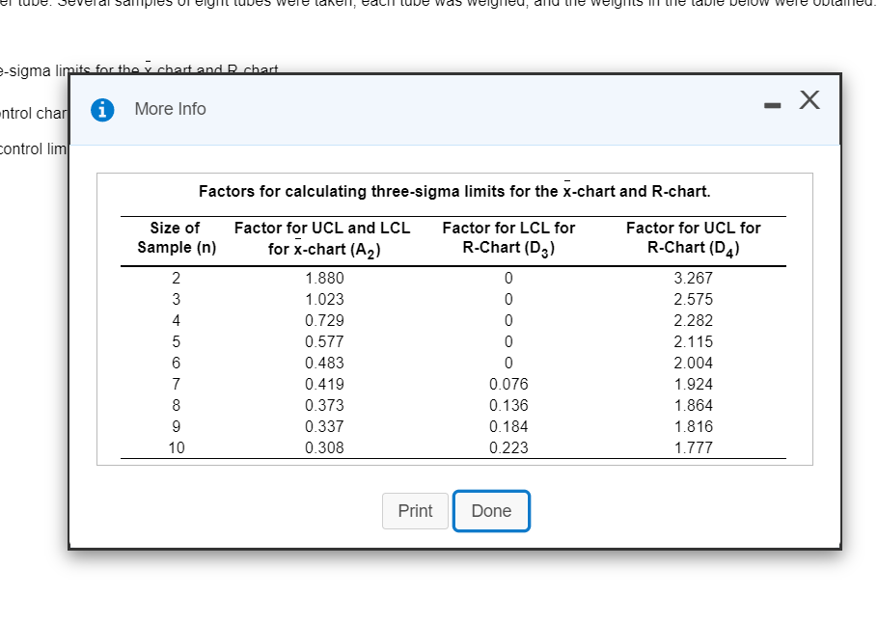Select D4 value 1.777
Image resolution: width=878 pixels, height=621 pixels.
point(693,448)
